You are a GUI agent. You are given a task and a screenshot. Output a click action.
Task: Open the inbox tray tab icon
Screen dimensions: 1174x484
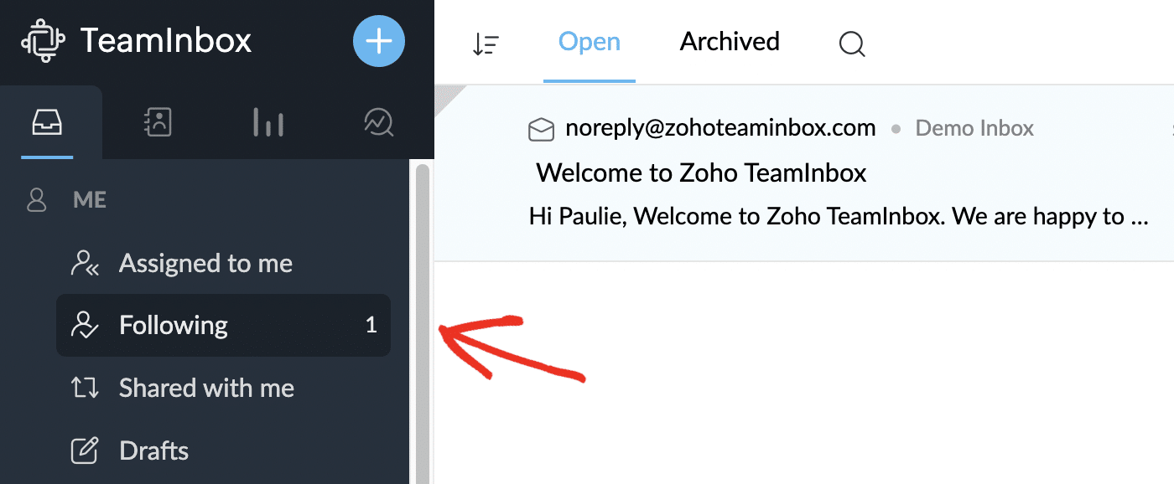[x=48, y=124]
